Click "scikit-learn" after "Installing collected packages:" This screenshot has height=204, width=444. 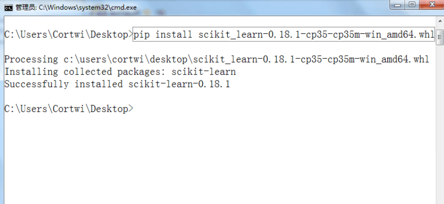(204, 72)
